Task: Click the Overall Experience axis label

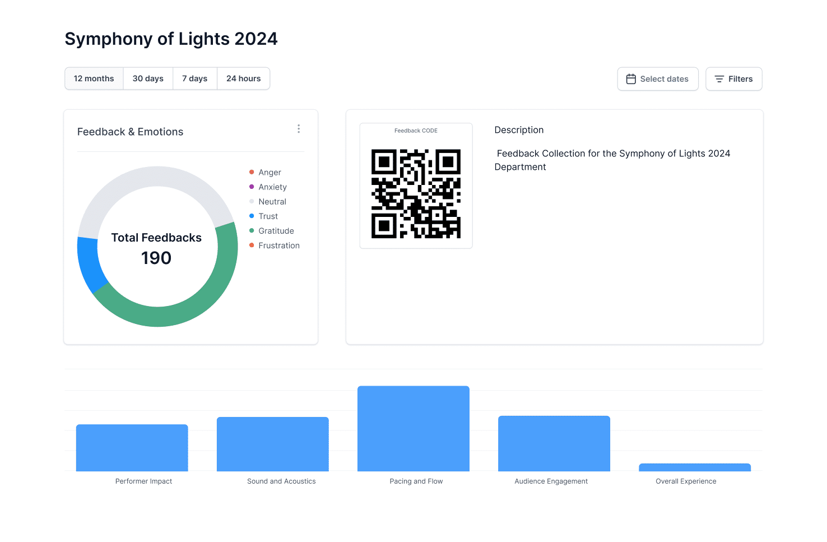Action: click(x=686, y=481)
